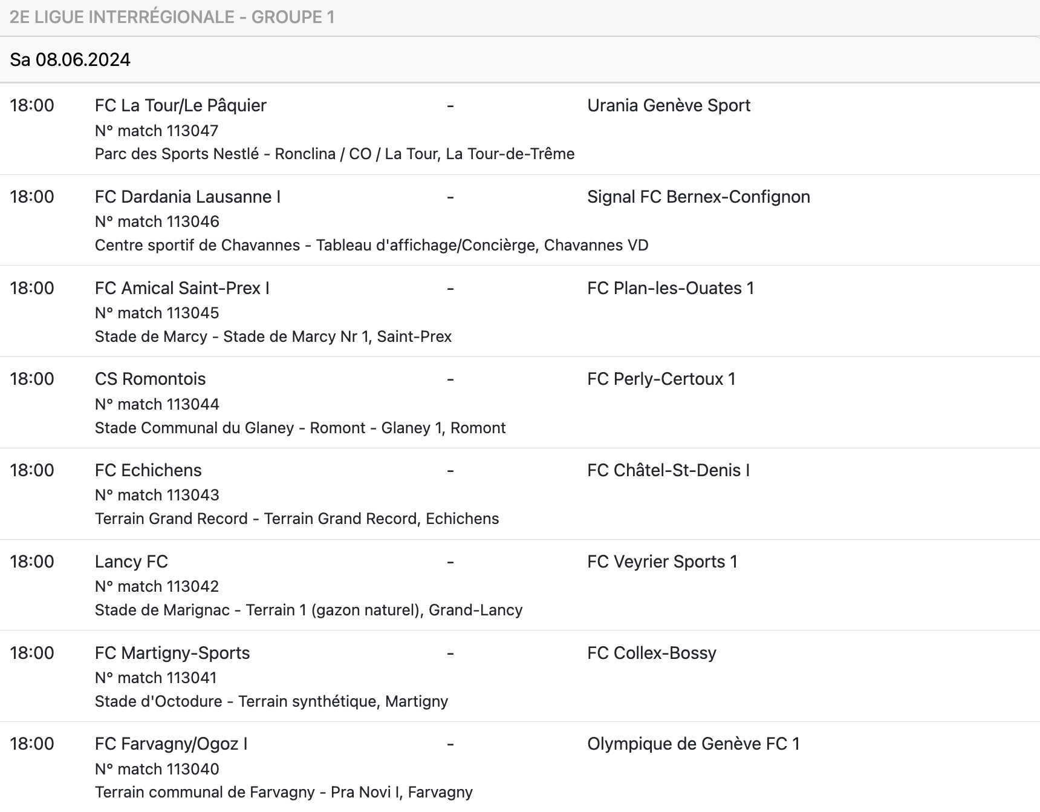Click the FC Martigny-Sports team name
Screen dimensions: 1040x812
click(x=172, y=653)
